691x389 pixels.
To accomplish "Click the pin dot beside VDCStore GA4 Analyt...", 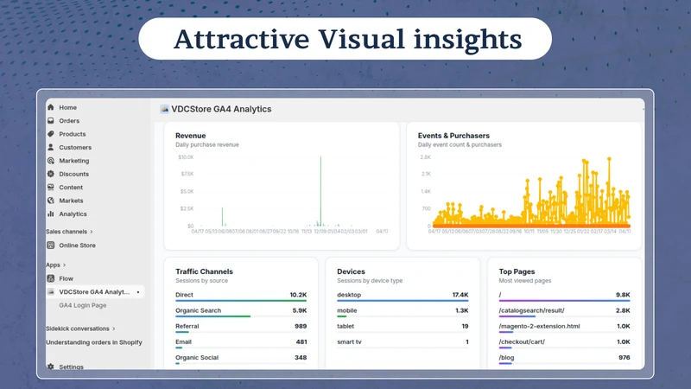I will click(x=138, y=292).
